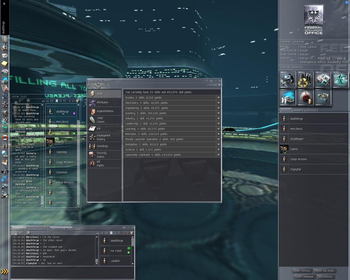The height and width of the screenshot is (280, 350).
Task: Open the mail envelope icon
Action: click(x=5, y=56)
